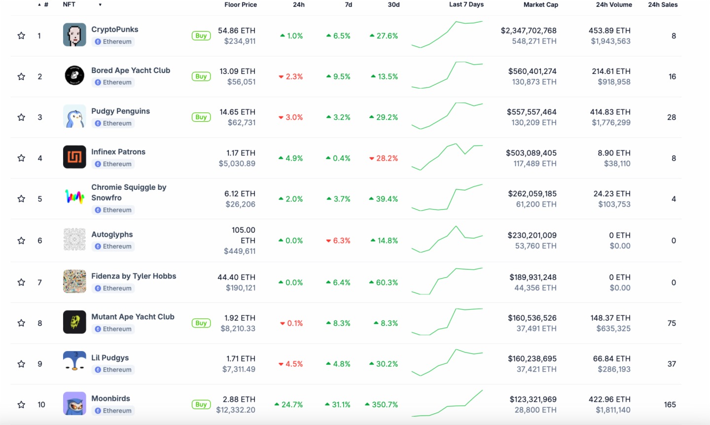Sort by the 24h Volume column
Viewport: 710px width, 425px height.
point(613,4)
